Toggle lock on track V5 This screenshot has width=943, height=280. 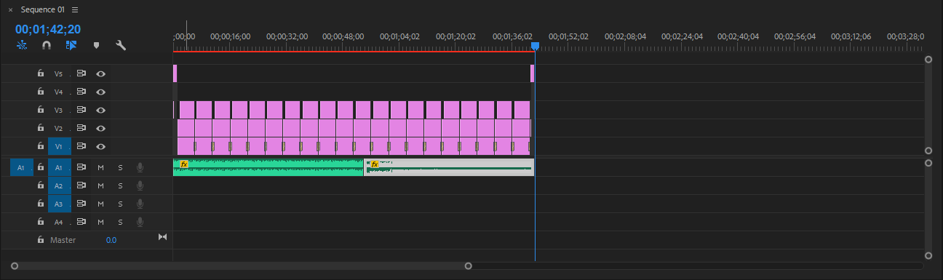pyautogui.click(x=41, y=73)
